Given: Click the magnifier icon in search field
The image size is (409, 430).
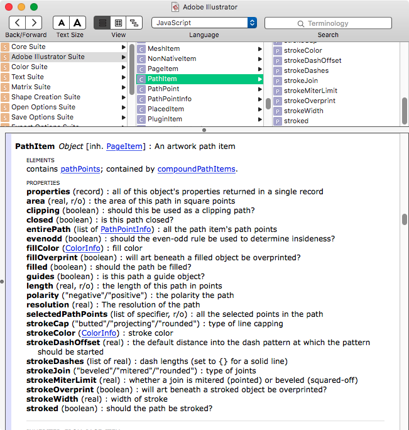Looking at the screenshot, I should (x=301, y=24).
